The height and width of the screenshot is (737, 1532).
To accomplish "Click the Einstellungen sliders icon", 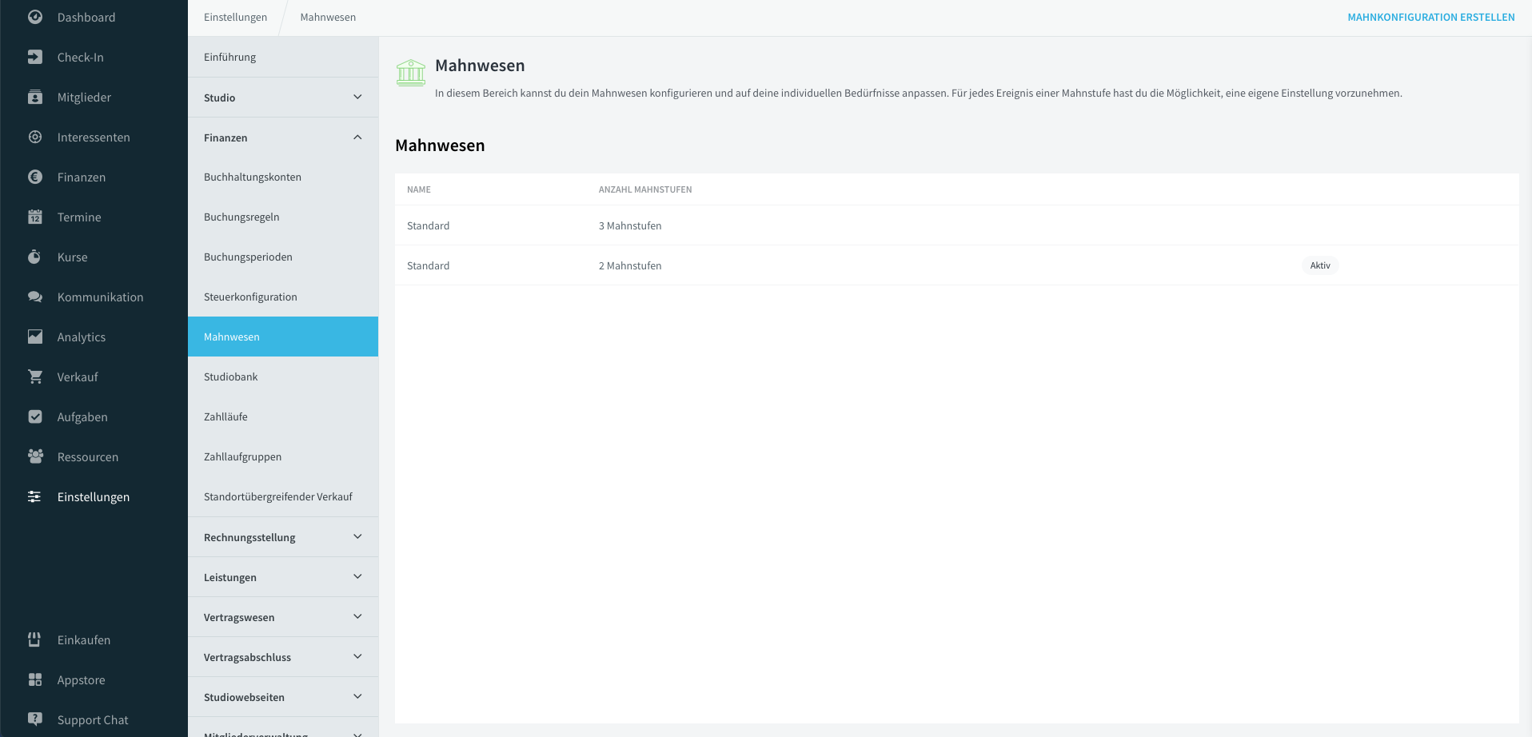I will point(35,496).
